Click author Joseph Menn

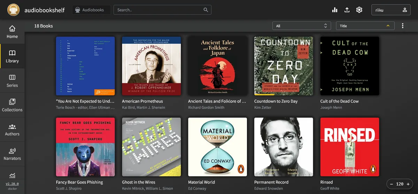(331, 108)
